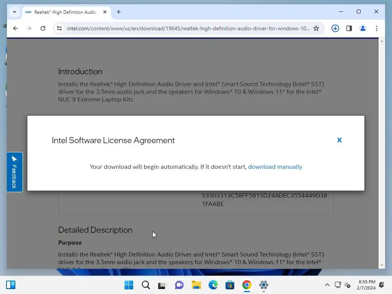Open the Windows Start menu
Image resolution: width=392 pixels, height=294 pixels.
(x=129, y=285)
